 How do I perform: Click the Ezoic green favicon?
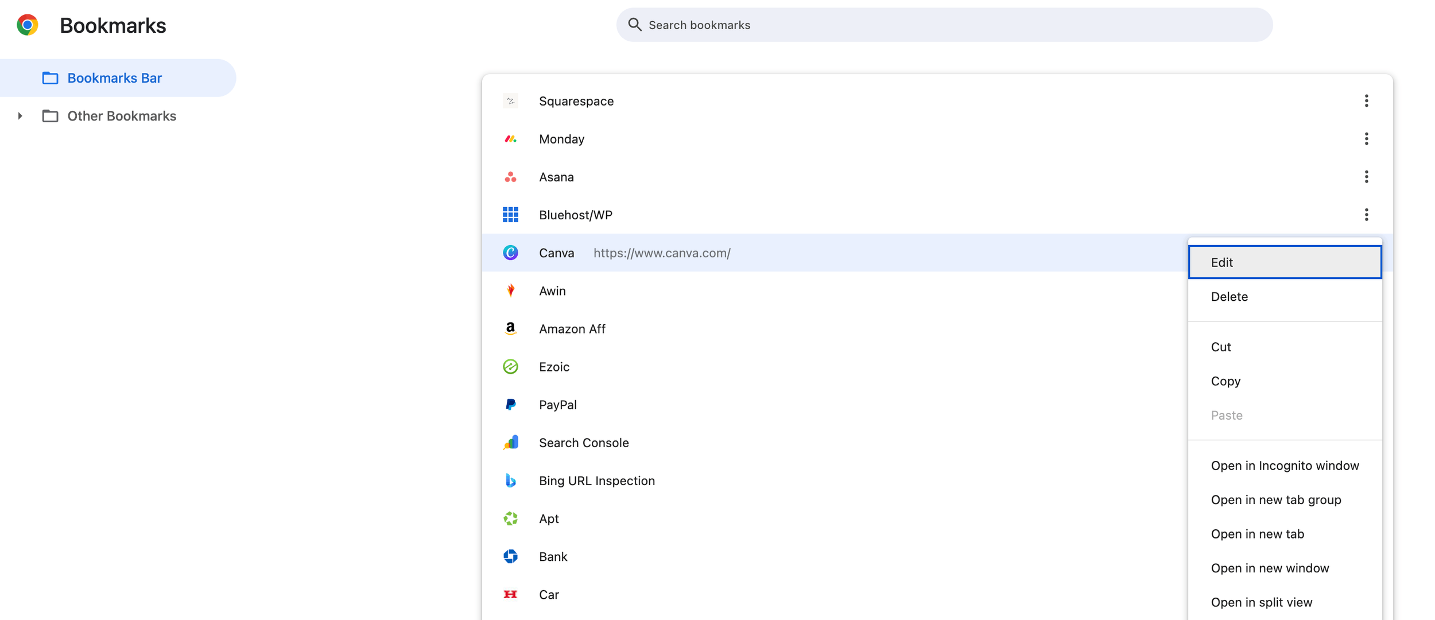click(x=510, y=366)
